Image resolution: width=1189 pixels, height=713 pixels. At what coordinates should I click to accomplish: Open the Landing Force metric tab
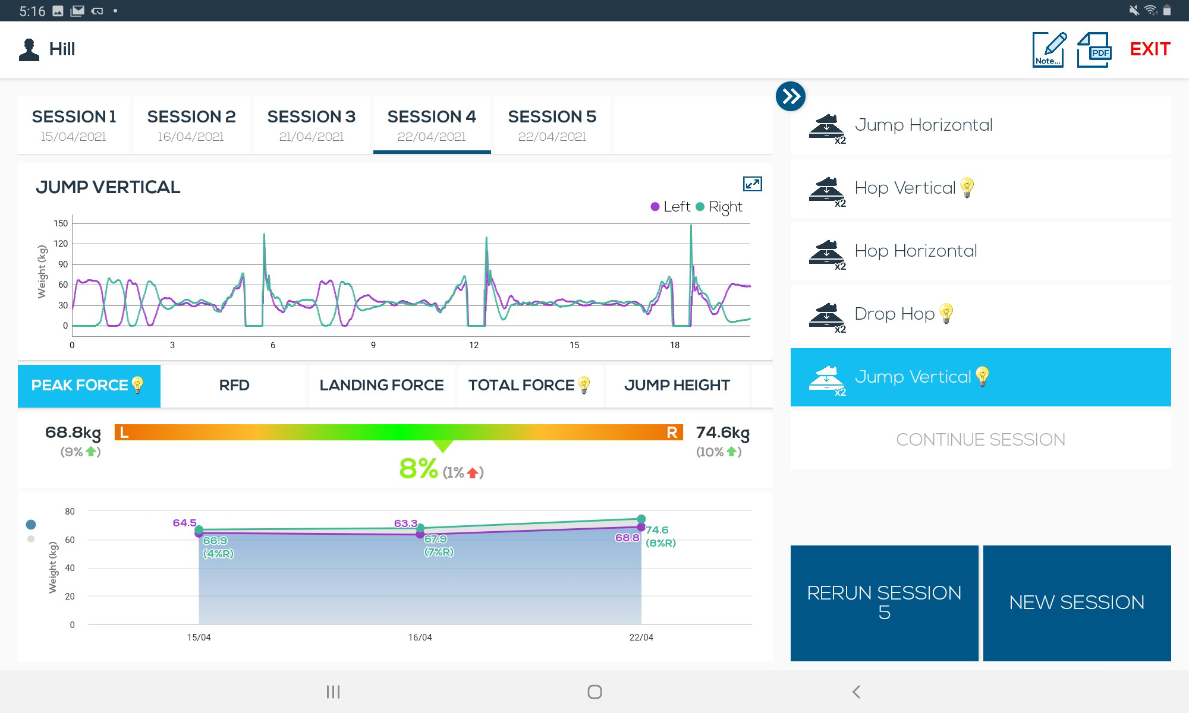(381, 386)
